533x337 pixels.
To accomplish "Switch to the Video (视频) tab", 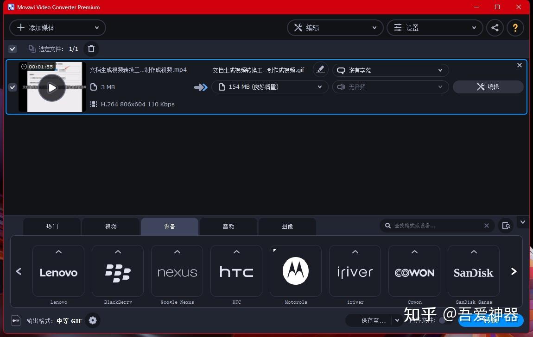I will click(111, 227).
